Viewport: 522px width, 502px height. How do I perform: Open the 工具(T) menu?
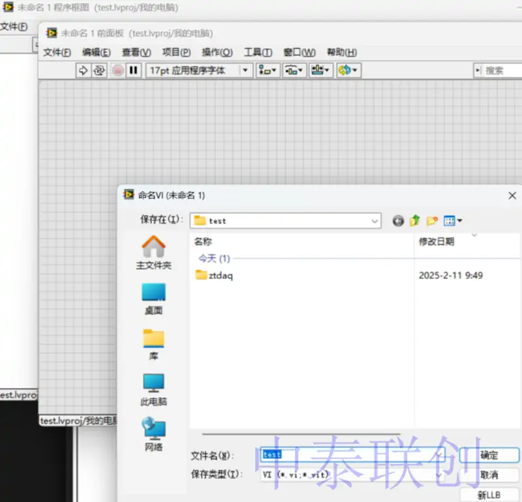[258, 52]
